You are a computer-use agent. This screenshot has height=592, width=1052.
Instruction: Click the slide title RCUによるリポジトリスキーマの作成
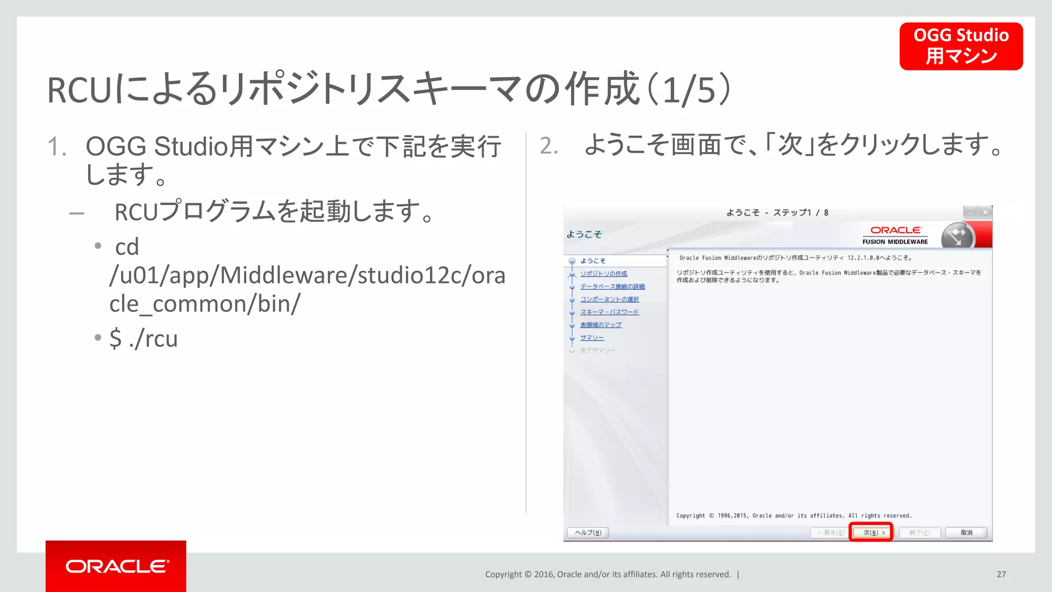(x=389, y=89)
